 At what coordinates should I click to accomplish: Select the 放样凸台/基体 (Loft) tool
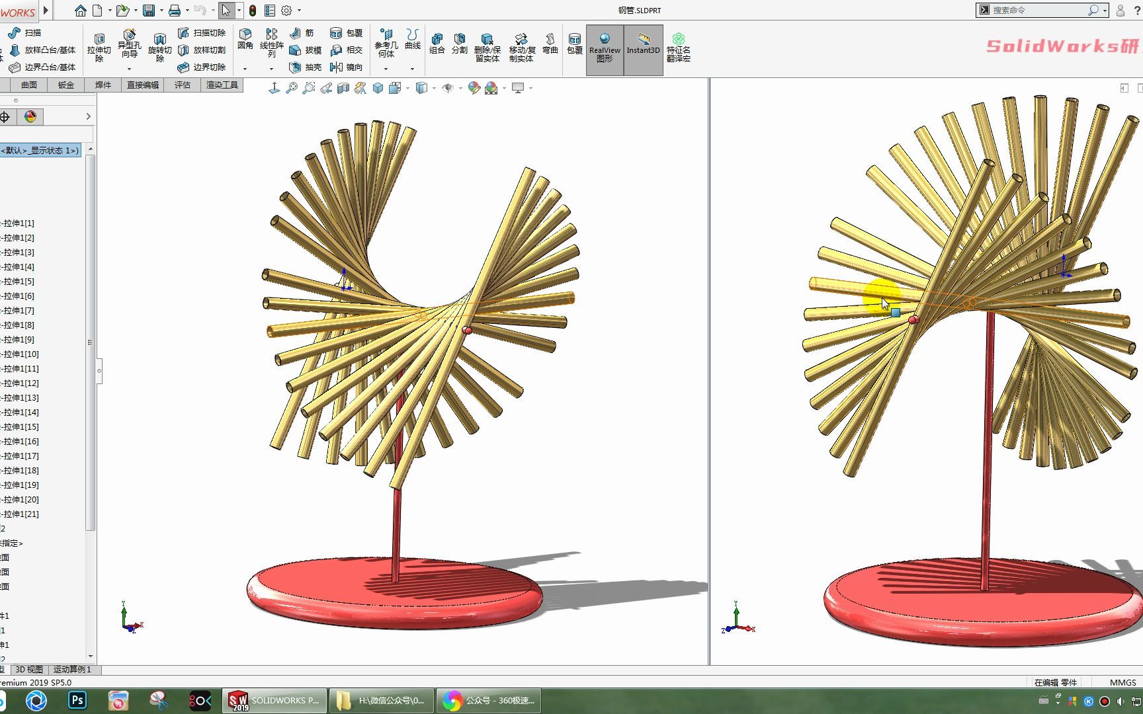click(x=42, y=50)
